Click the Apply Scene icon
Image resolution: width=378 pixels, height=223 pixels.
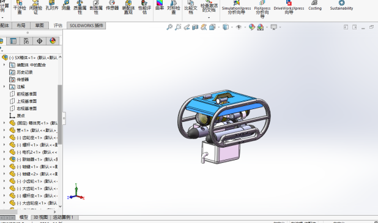pos(261,27)
